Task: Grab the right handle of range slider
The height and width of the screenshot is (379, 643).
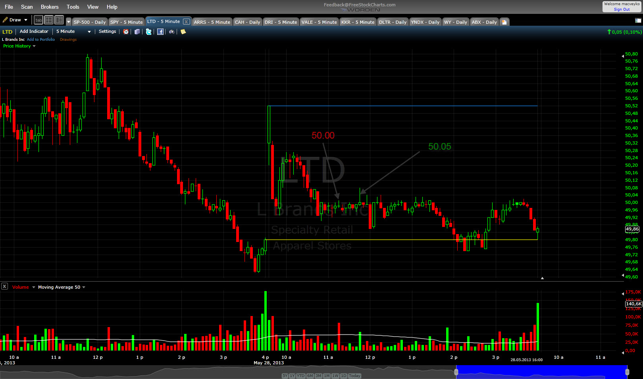Action: pyautogui.click(x=627, y=372)
